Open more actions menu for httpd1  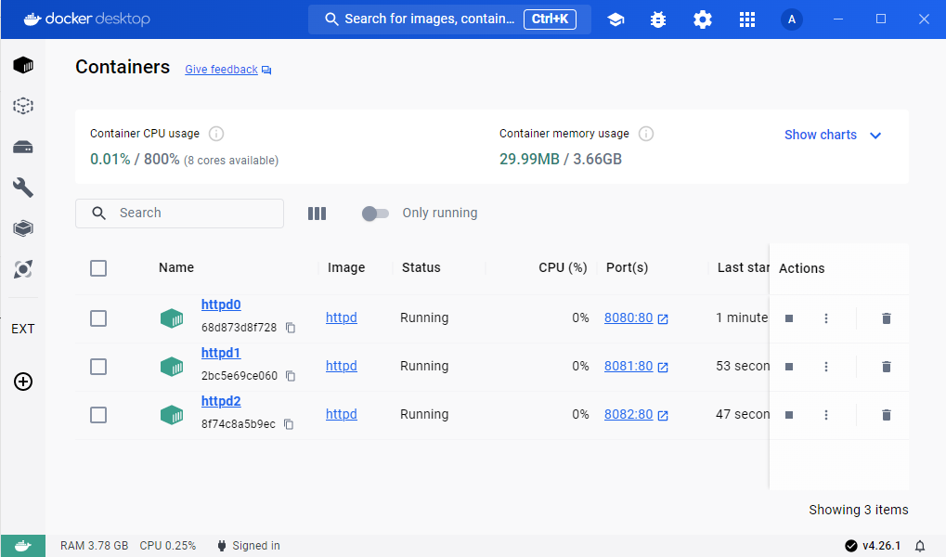click(826, 367)
